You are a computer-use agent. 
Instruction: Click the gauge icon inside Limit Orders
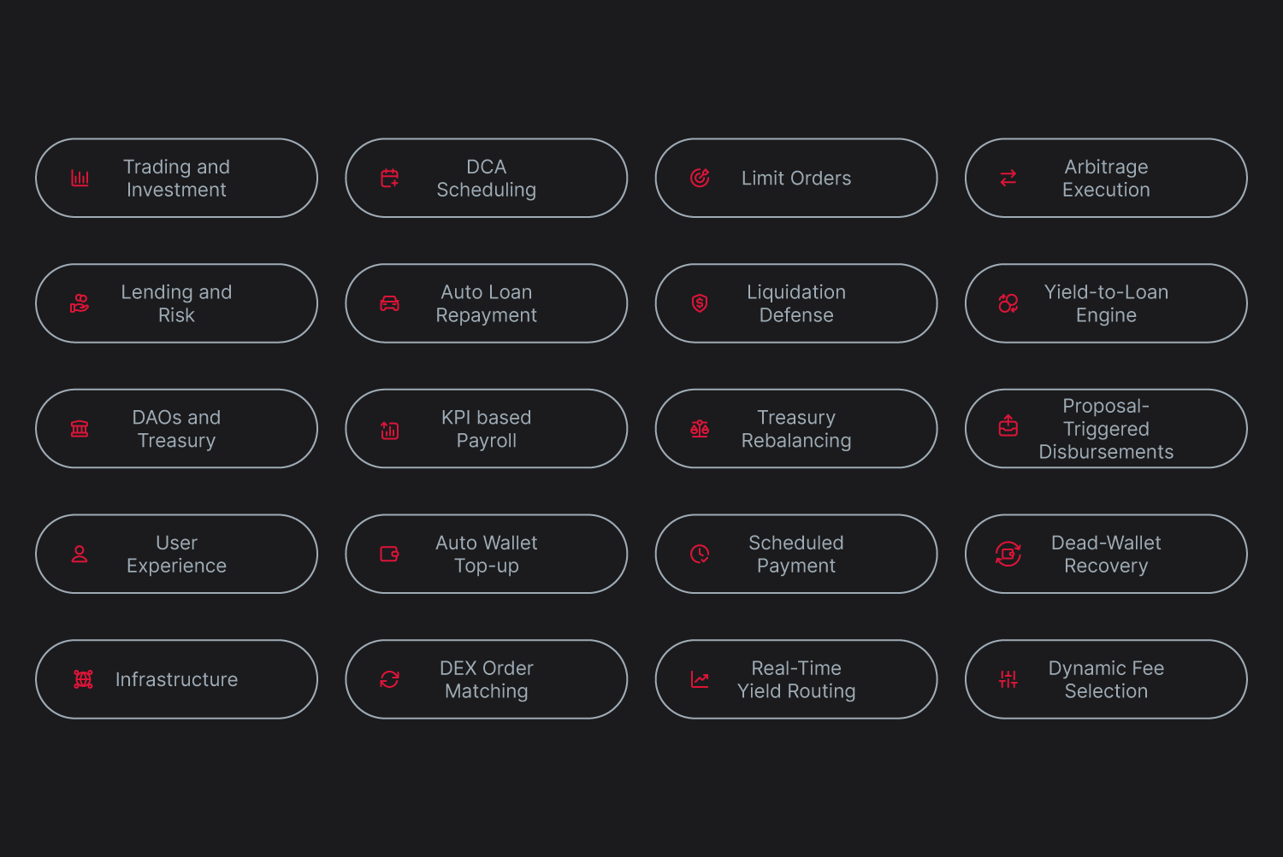pos(700,178)
